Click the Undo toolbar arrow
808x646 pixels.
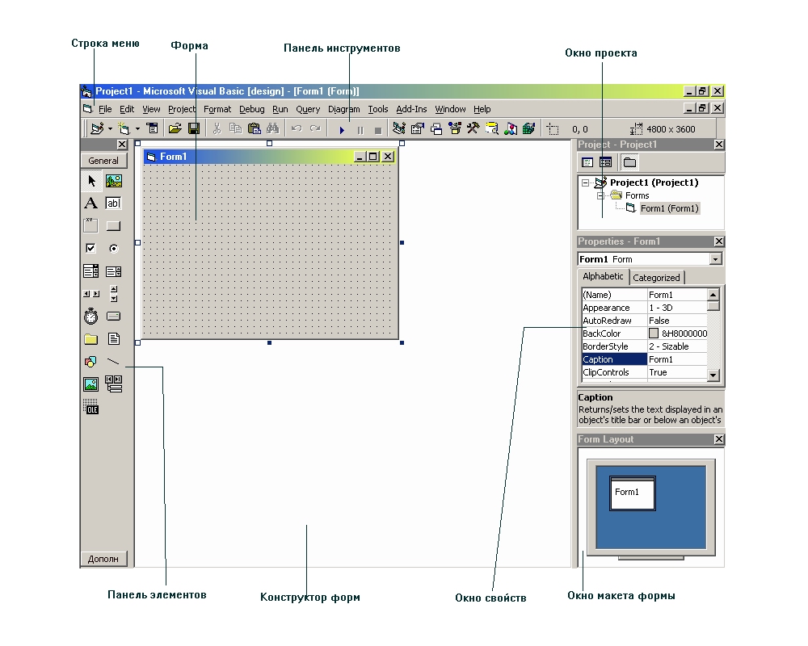click(297, 128)
